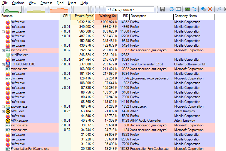The image size is (226, 151).
Task: Refresh the process list now
Action: coord(172,9)
